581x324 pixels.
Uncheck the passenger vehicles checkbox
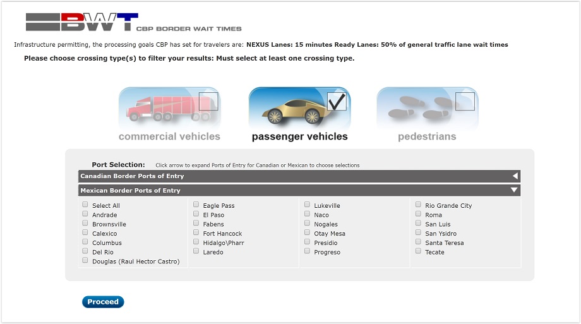click(337, 101)
